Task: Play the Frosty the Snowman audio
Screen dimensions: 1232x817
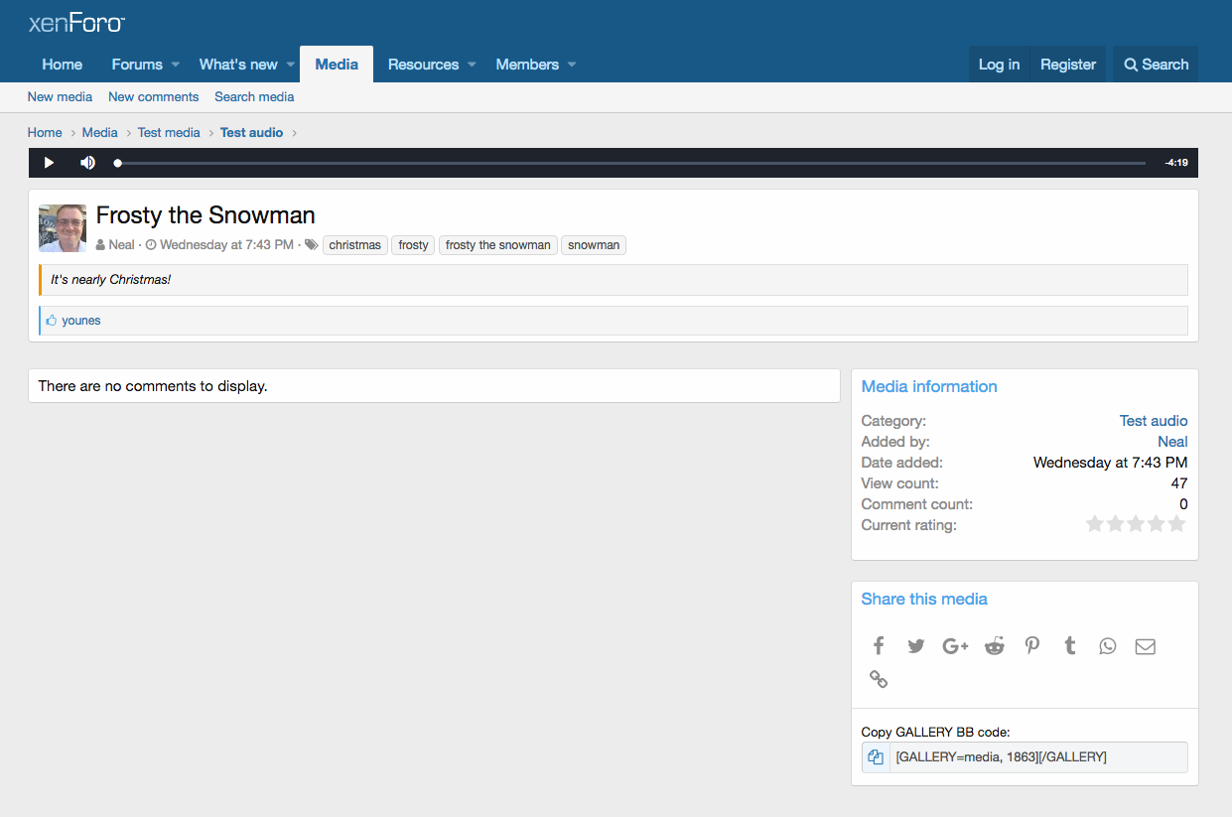Action: click(x=49, y=163)
